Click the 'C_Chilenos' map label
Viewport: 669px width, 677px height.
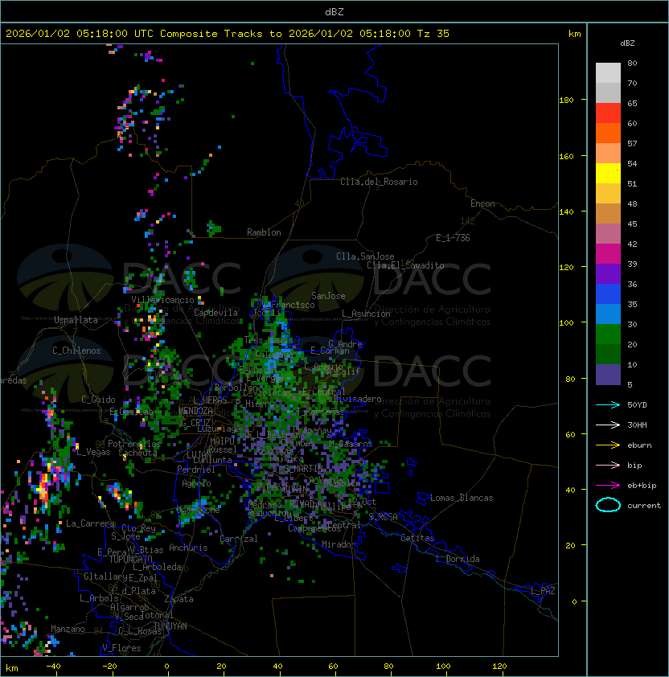click(76, 351)
